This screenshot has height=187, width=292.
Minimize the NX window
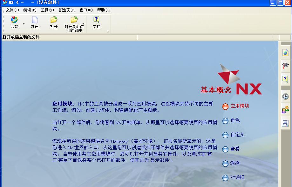click(273, 3)
